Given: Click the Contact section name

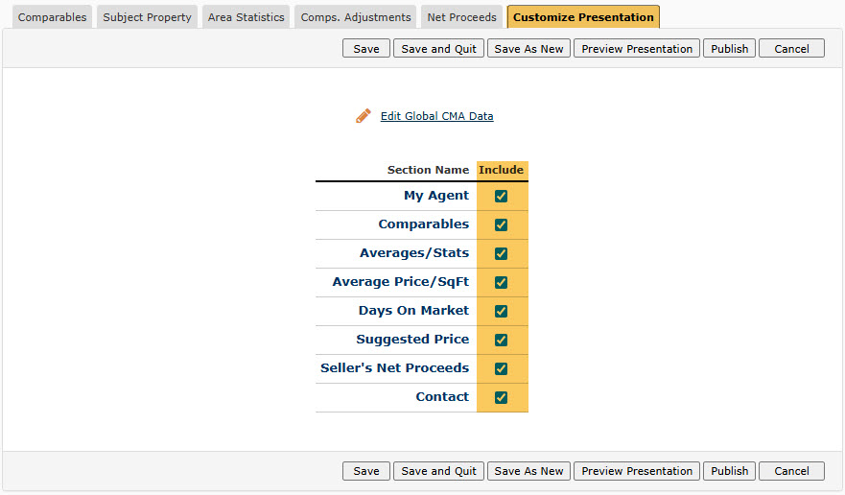Looking at the screenshot, I should coord(442,396).
